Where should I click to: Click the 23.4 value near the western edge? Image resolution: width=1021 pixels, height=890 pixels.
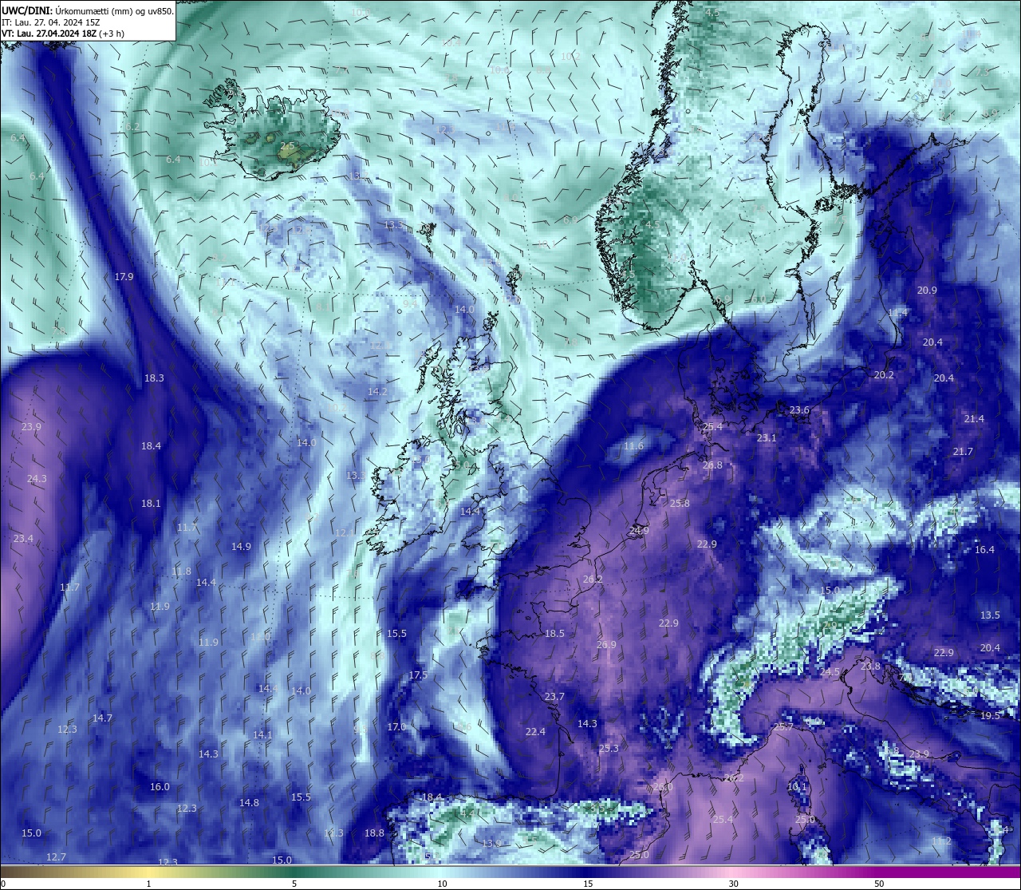point(23,539)
